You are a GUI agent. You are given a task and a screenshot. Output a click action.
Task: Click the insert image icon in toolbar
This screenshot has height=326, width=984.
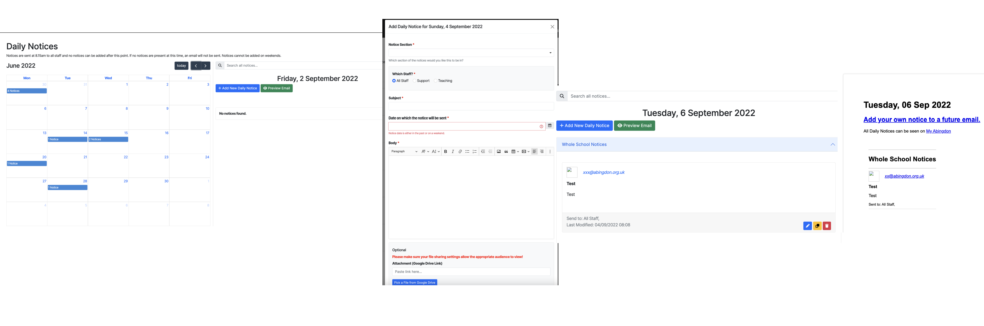(499, 152)
